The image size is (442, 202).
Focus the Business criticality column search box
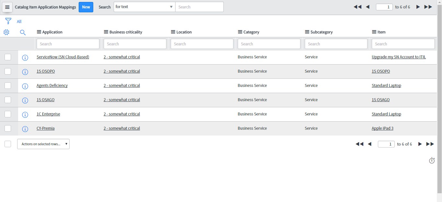click(135, 44)
